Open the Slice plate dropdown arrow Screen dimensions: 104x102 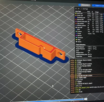pos(80,5)
